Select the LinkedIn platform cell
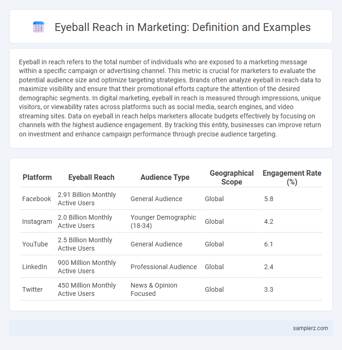Viewport: 342px width, 350px height. pos(35,267)
